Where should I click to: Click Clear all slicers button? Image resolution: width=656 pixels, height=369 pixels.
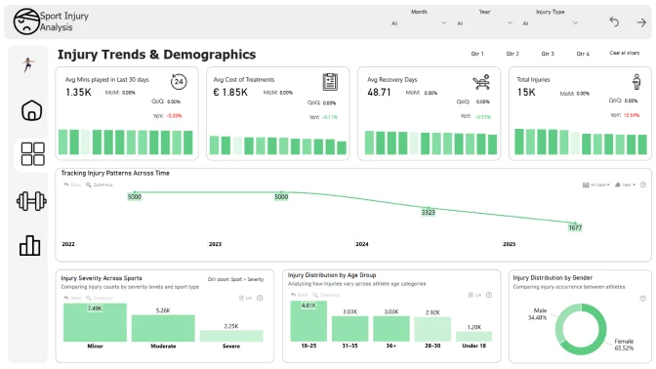point(624,53)
